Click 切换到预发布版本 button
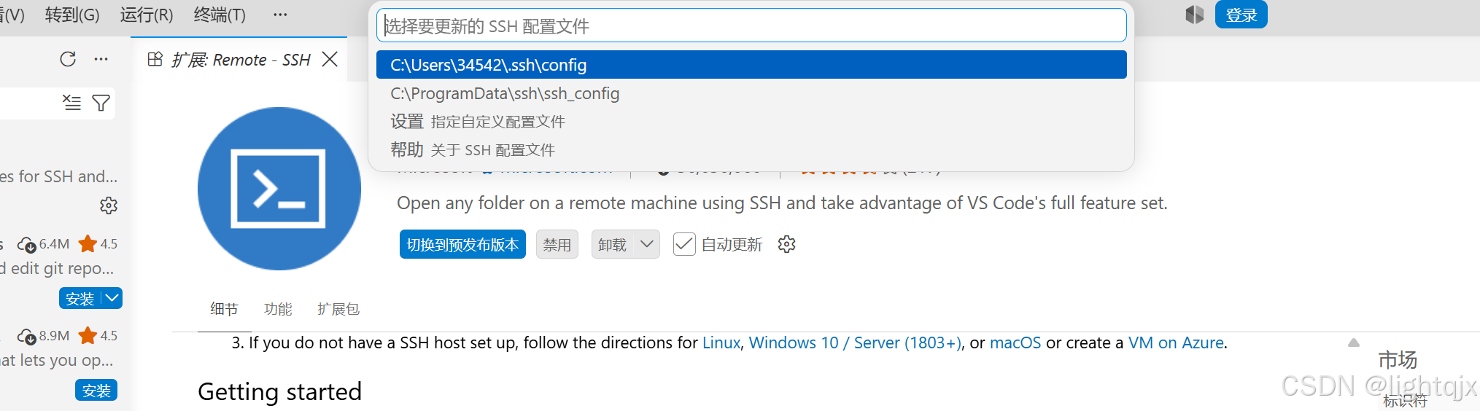The image size is (1480, 411). tap(462, 244)
